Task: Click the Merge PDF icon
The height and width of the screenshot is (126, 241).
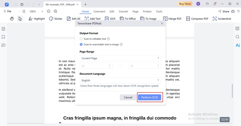Action: (x=166, y=19)
